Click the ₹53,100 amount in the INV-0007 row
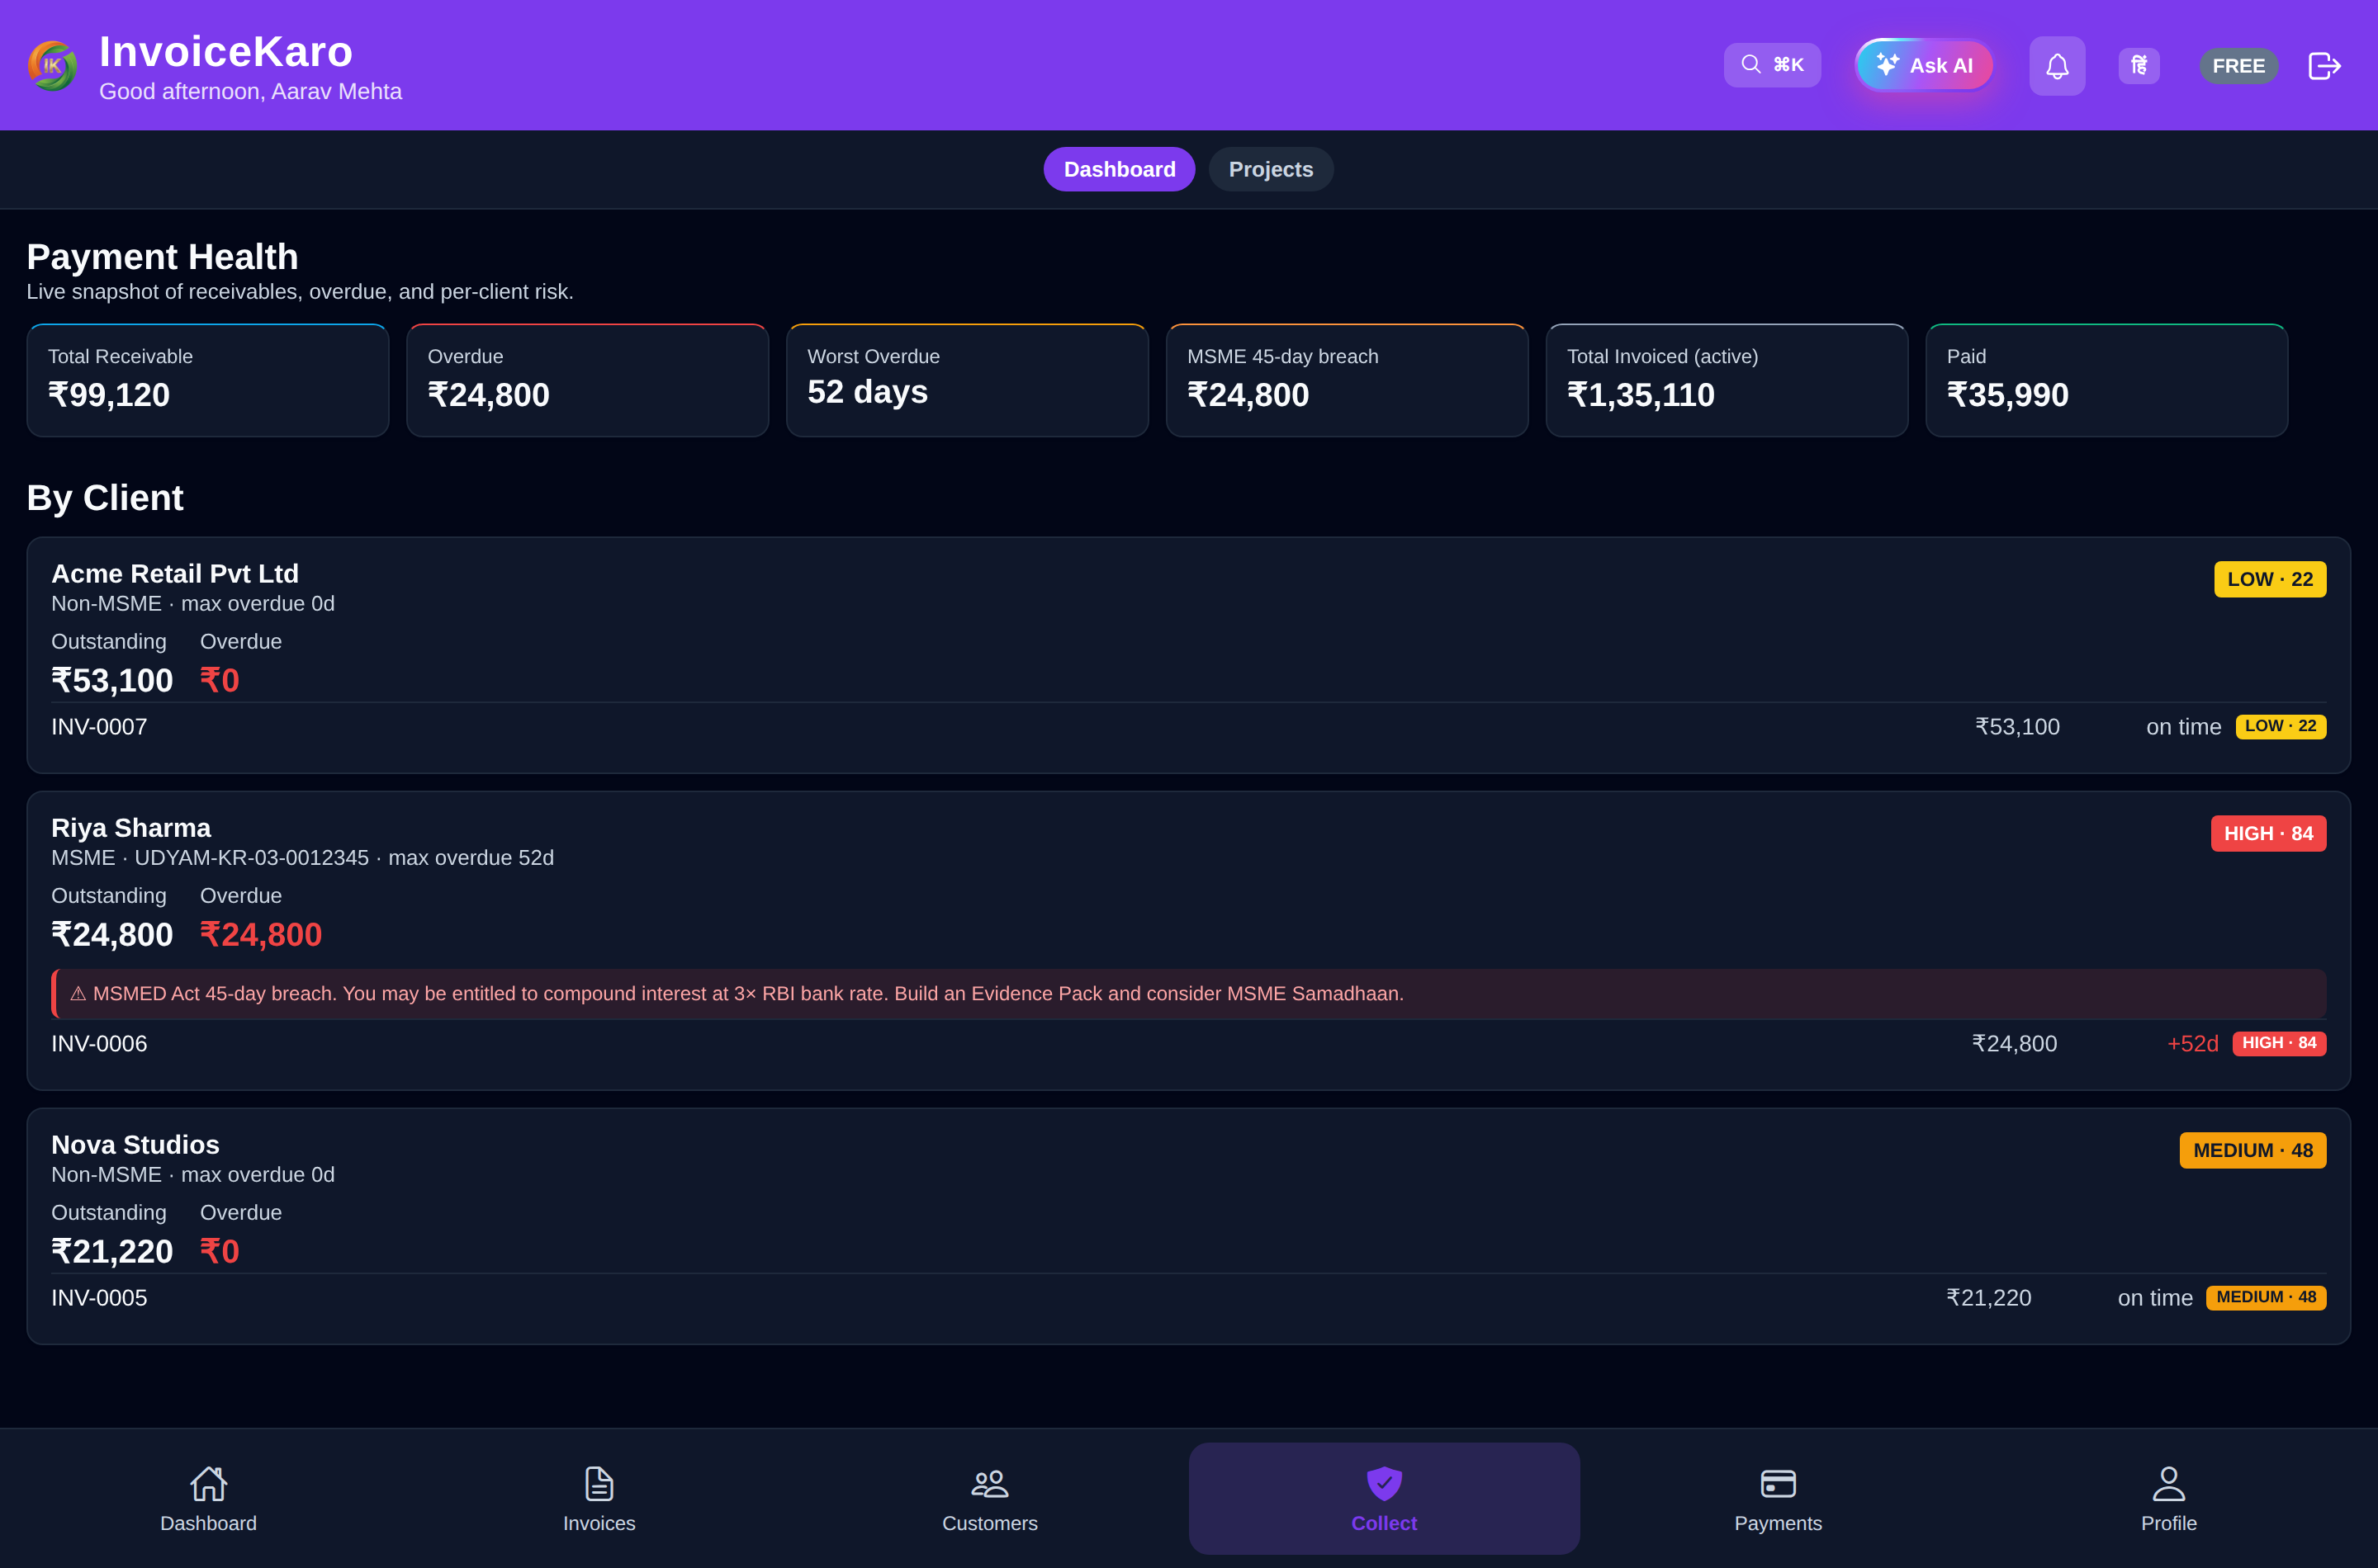Image resolution: width=2378 pixels, height=1568 pixels. [x=2017, y=727]
